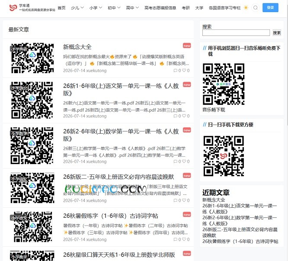Expand the 高中 dropdown menu

click(132, 8)
